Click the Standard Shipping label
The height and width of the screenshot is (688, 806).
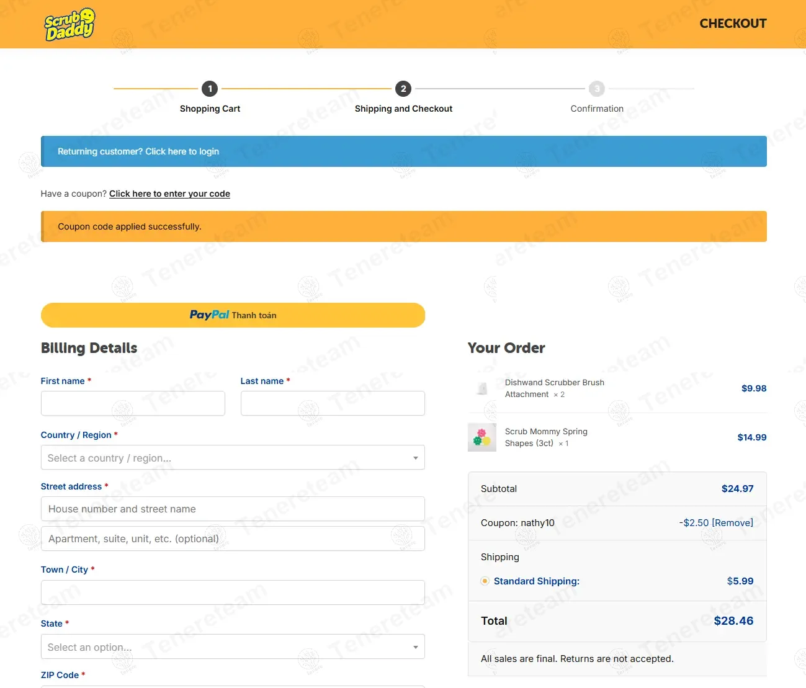pos(537,581)
